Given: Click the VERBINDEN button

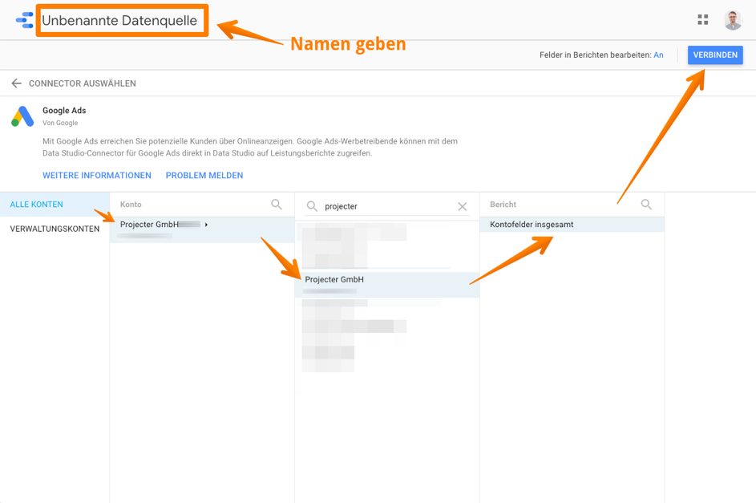Looking at the screenshot, I should (715, 55).
